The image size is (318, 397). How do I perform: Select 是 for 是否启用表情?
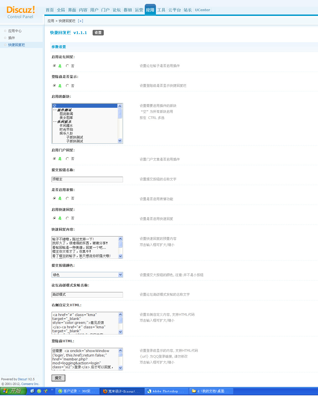[x=54, y=198]
